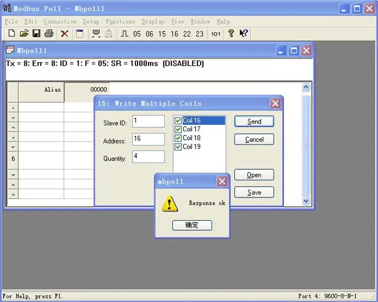Image resolution: width=378 pixels, height=302 pixels.
Task: Click the function 15 toolbar button
Action: click(162, 34)
